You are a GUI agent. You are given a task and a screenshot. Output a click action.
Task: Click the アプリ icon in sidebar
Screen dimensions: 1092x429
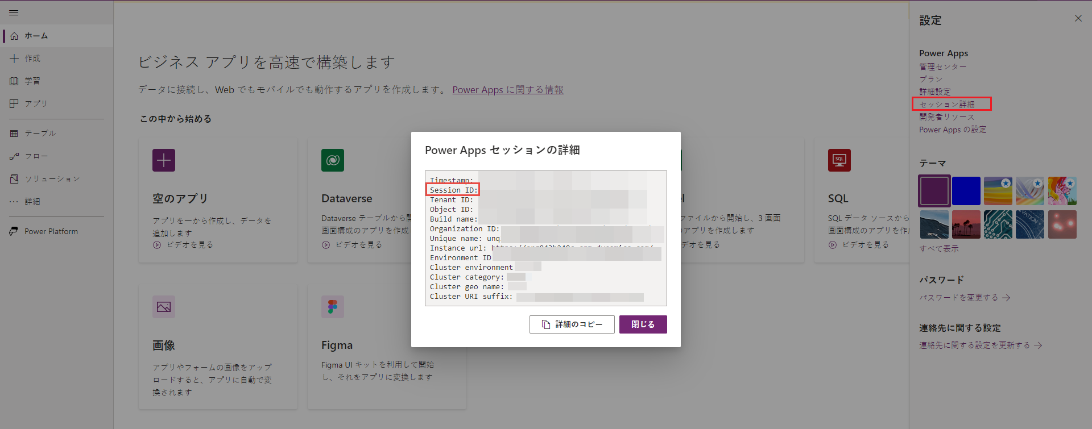14,103
